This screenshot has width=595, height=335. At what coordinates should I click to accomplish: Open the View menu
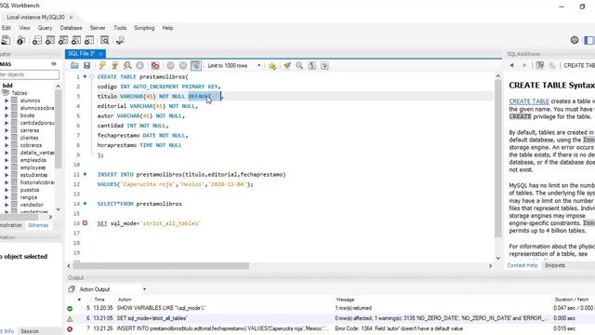point(24,28)
